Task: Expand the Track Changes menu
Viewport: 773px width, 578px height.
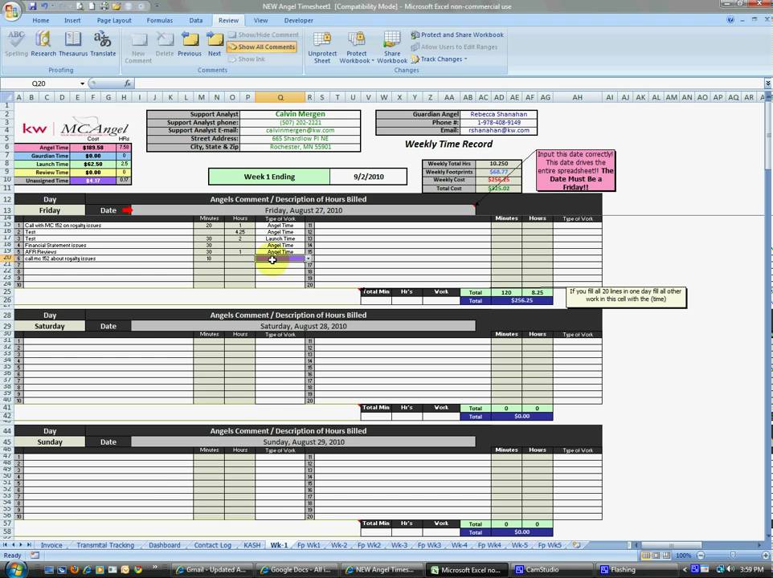Action: point(440,59)
